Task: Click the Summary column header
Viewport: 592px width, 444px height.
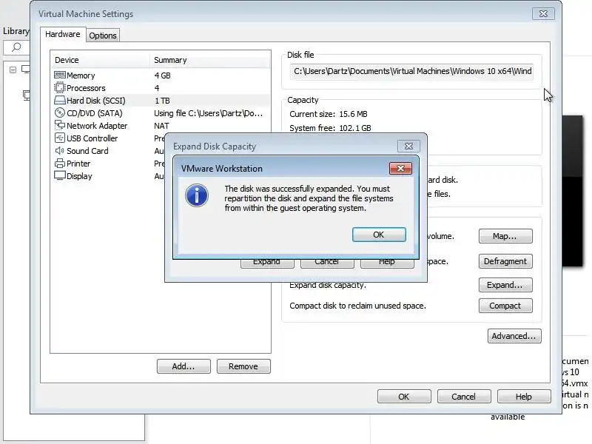Action: click(x=210, y=60)
